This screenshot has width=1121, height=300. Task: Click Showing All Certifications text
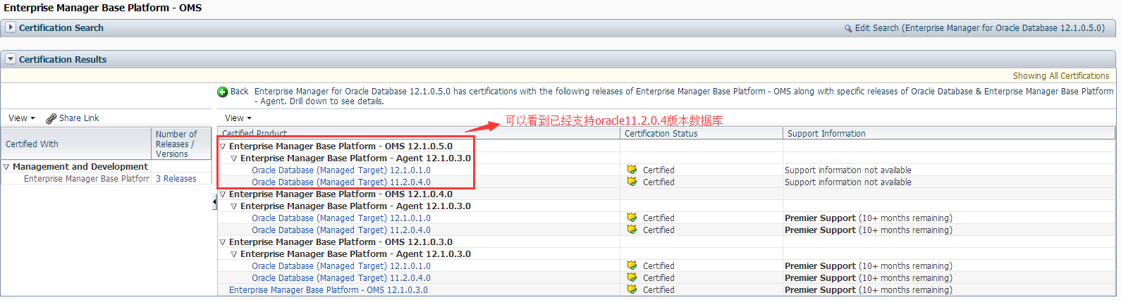[1061, 76]
